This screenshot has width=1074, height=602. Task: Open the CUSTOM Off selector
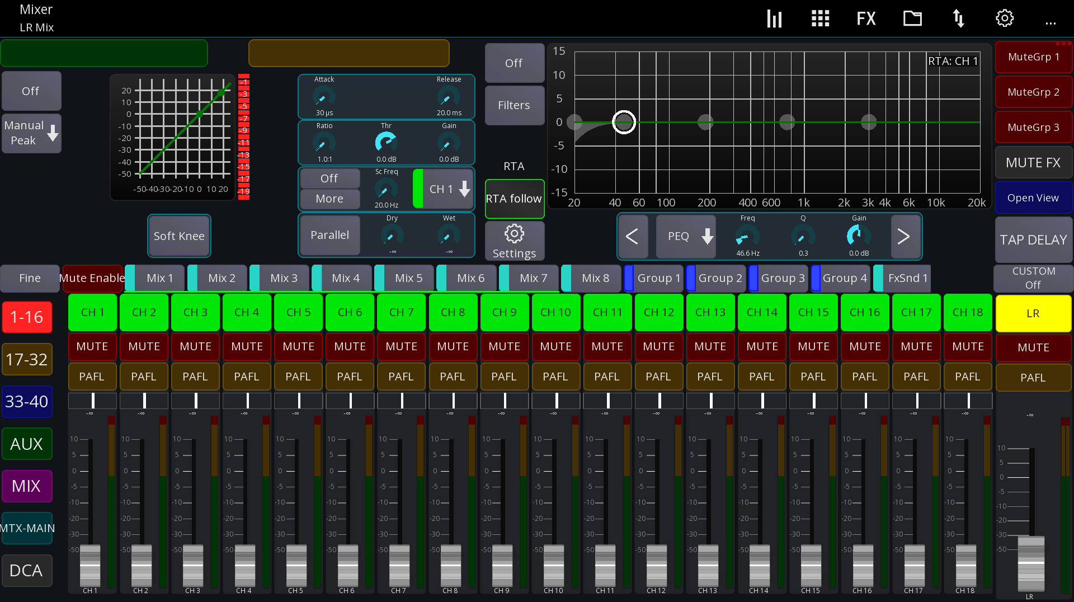(x=1033, y=278)
